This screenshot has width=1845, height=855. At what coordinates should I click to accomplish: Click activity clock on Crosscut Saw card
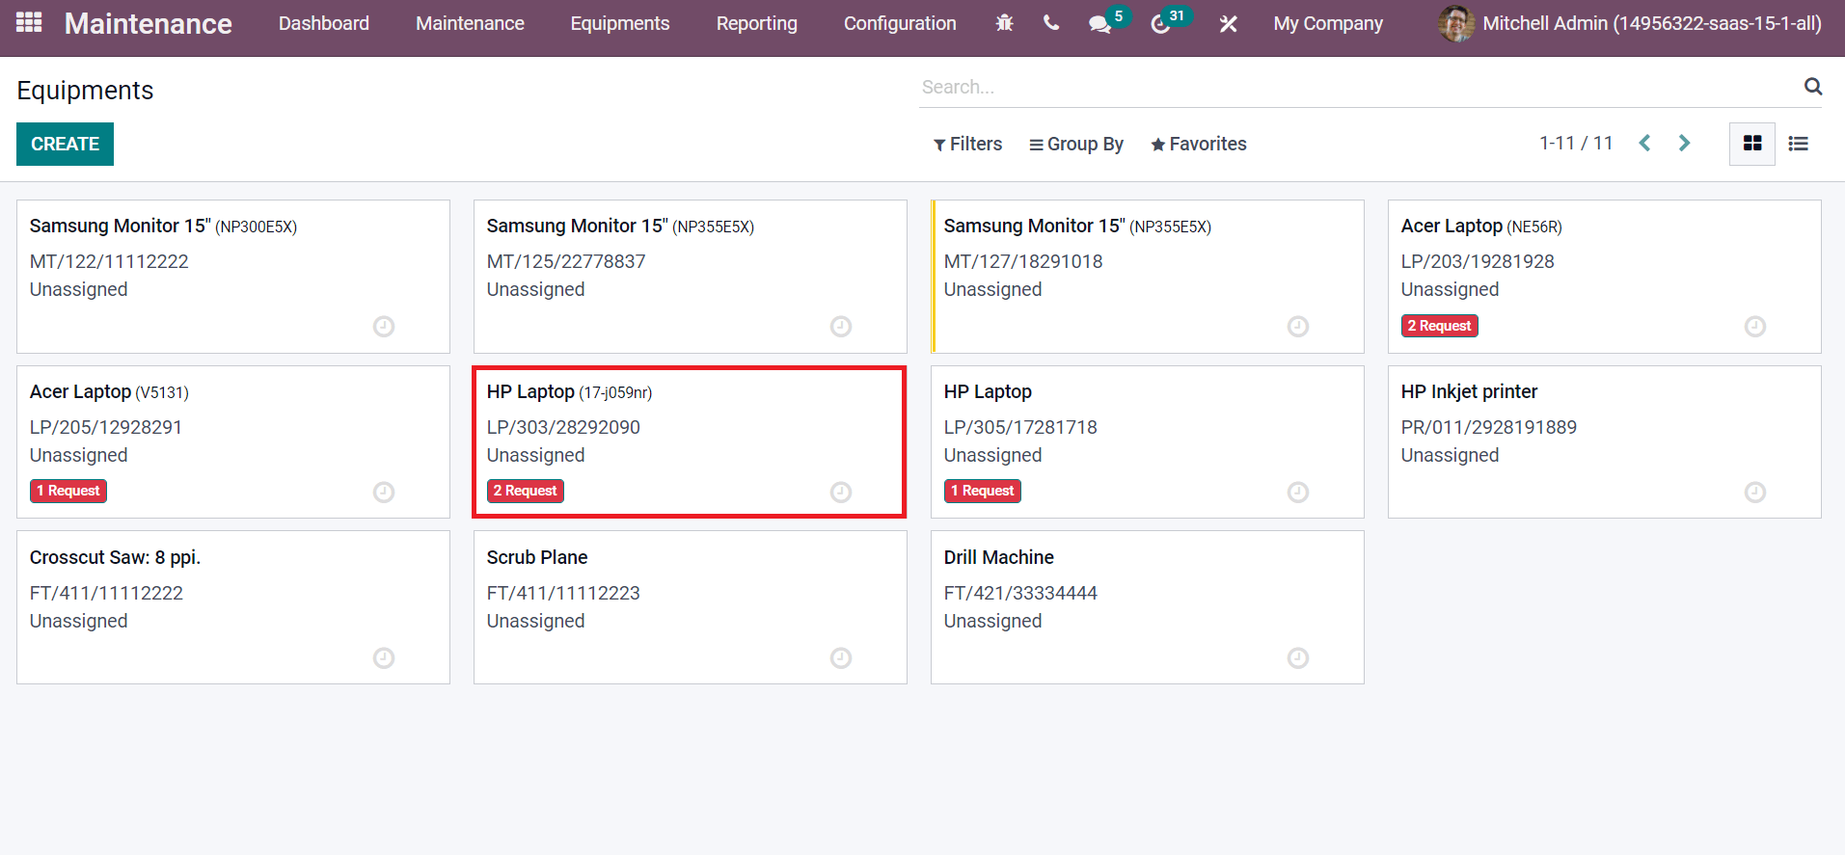coord(384,658)
